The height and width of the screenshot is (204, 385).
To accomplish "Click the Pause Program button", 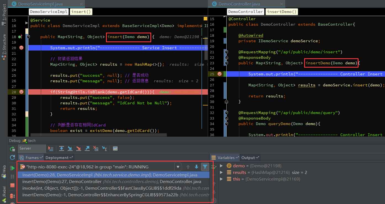I will 12,177.
